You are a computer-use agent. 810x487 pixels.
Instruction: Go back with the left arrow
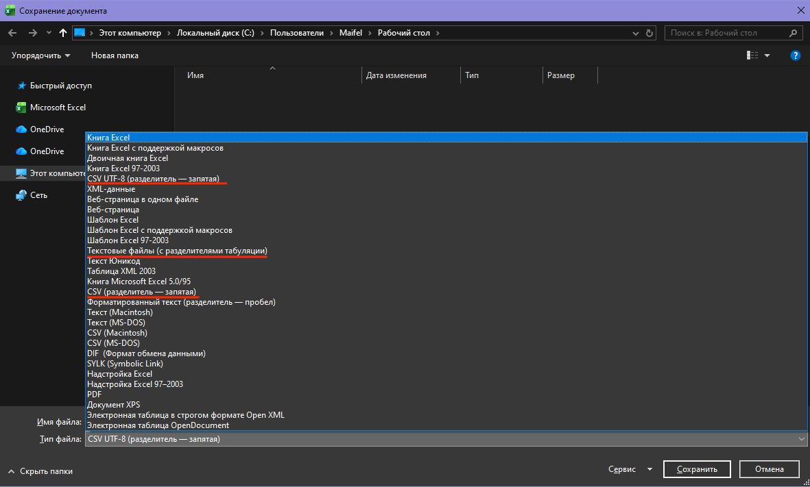coord(13,33)
